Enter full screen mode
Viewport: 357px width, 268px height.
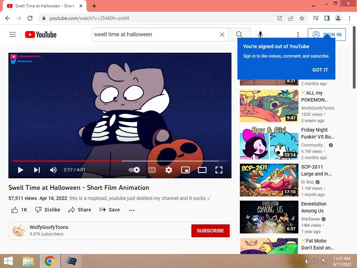pyautogui.click(x=219, y=170)
